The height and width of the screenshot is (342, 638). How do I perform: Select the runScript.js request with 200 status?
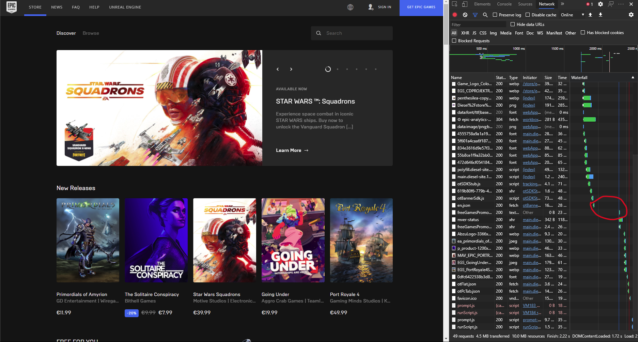click(543, 327)
